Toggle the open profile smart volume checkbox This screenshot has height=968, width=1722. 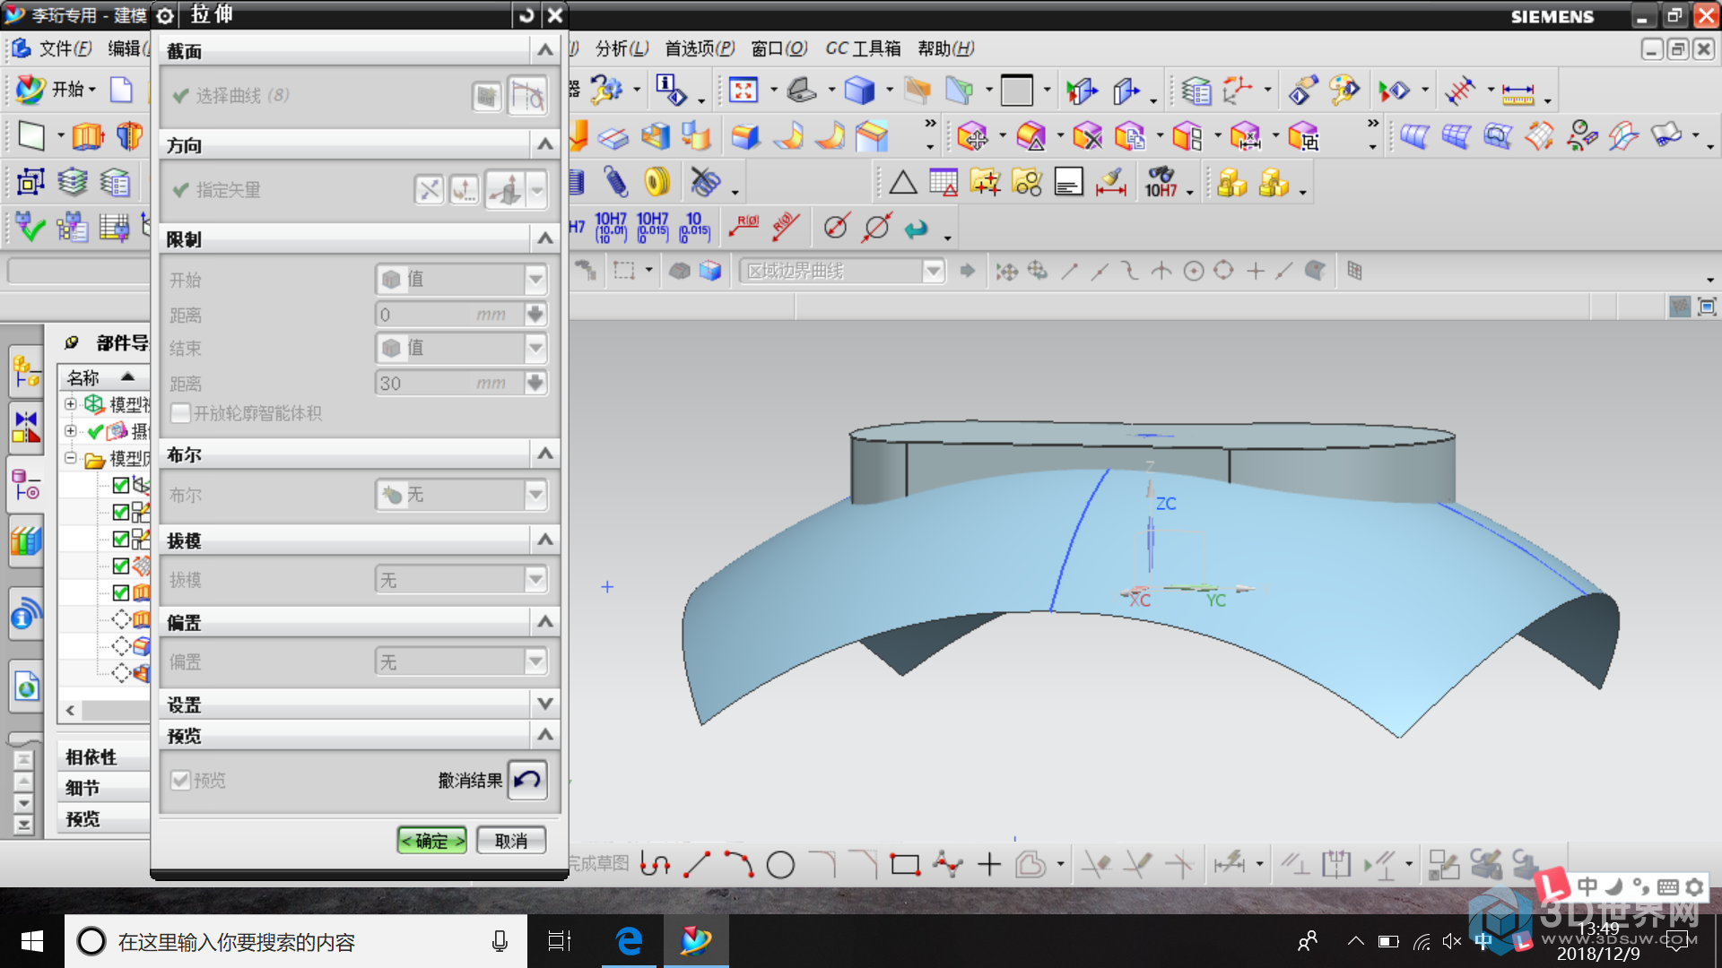pos(180,413)
